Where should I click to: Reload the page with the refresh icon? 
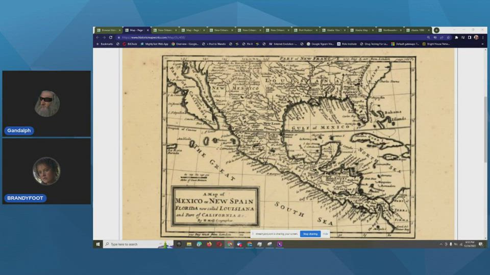111,37
